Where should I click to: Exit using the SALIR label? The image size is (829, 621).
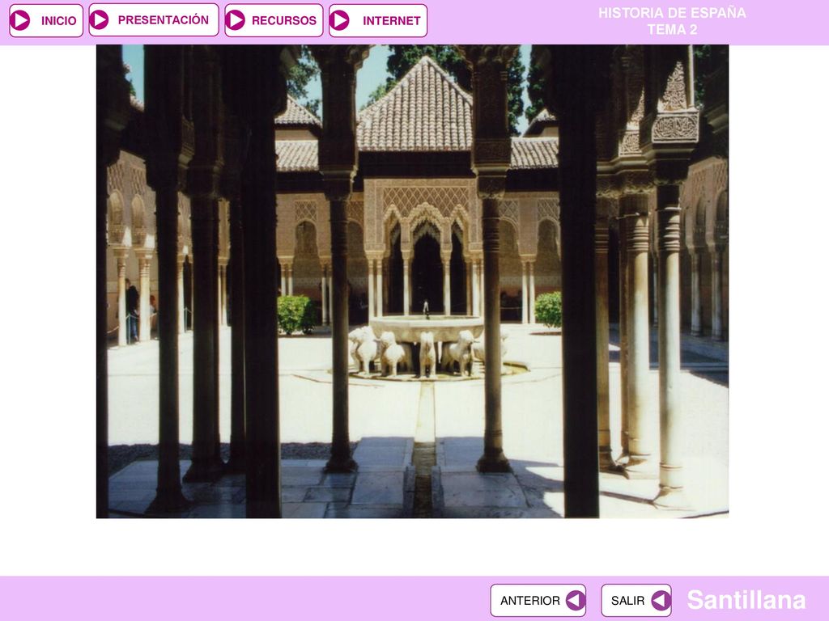tap(627, 601)
